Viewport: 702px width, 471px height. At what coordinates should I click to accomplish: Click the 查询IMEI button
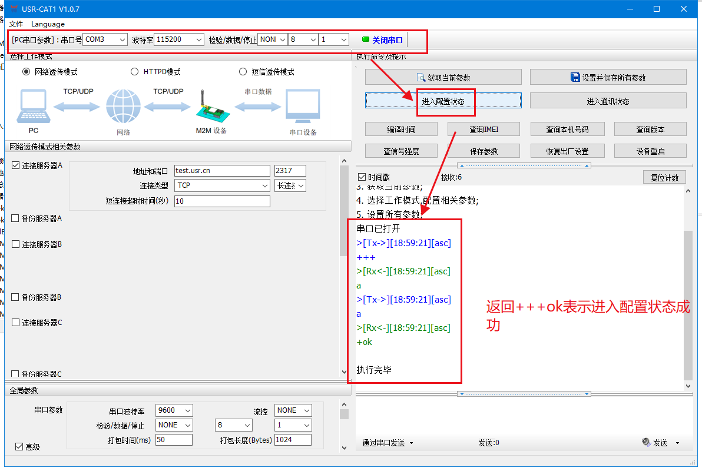pos(484,130)
